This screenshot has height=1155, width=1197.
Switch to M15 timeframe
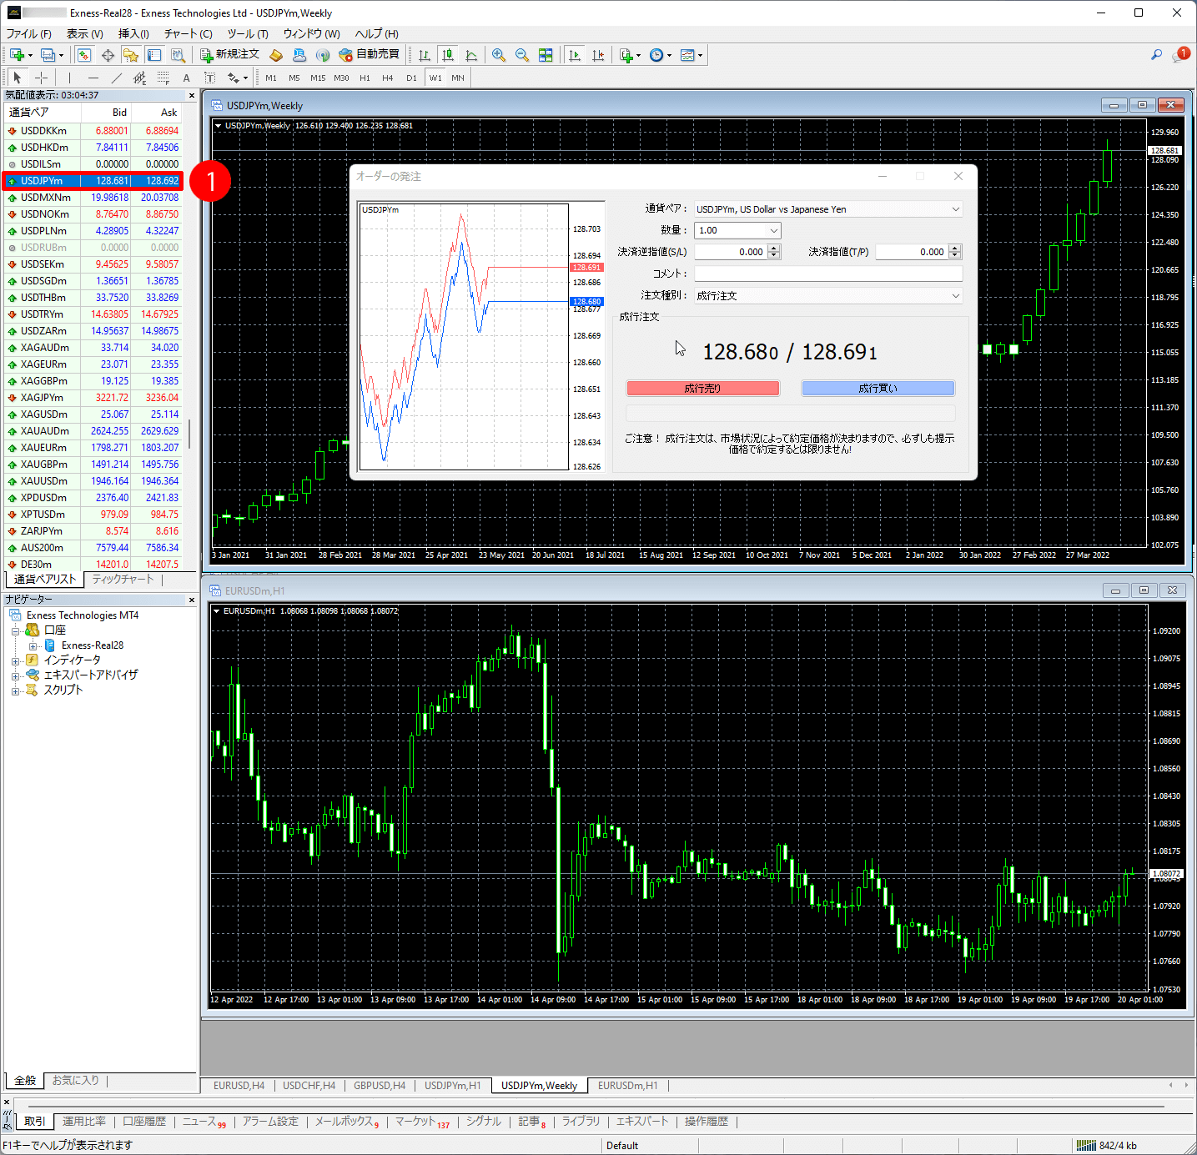point(318,78)
